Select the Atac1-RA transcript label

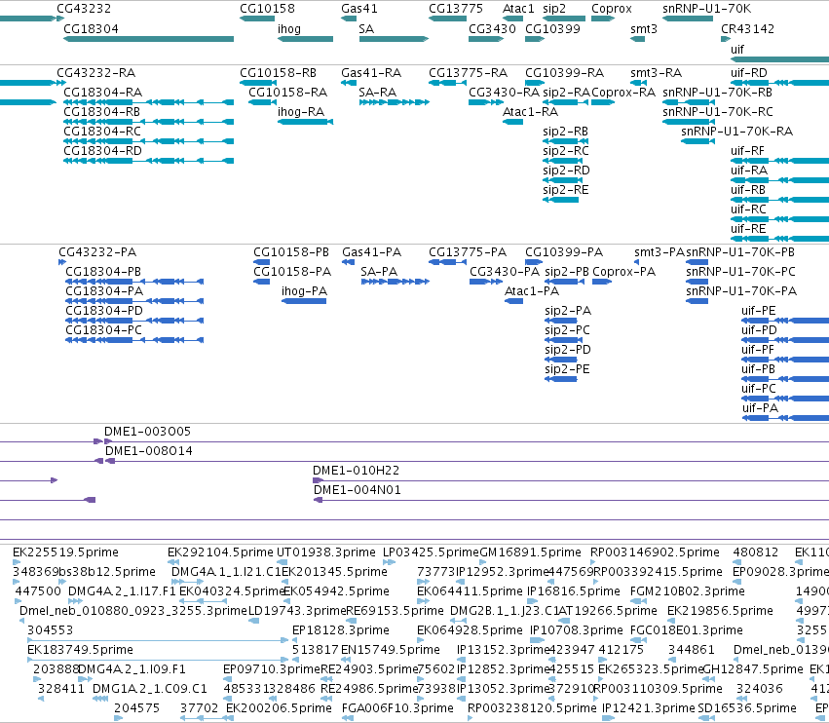pos(530,112)
